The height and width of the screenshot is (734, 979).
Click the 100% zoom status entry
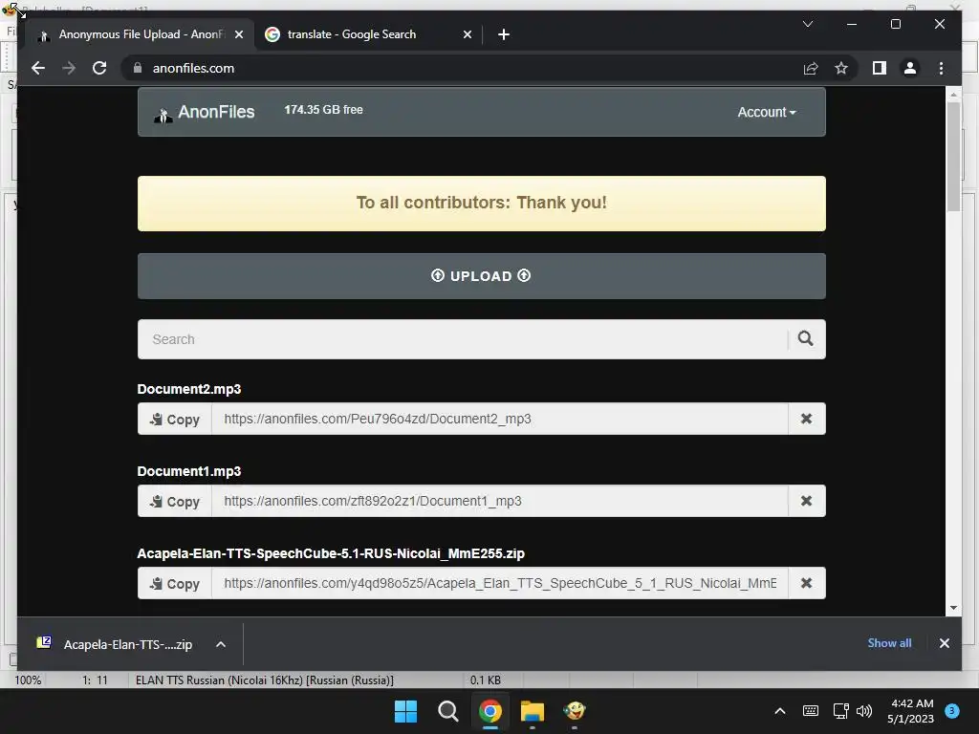pos(28,680)
